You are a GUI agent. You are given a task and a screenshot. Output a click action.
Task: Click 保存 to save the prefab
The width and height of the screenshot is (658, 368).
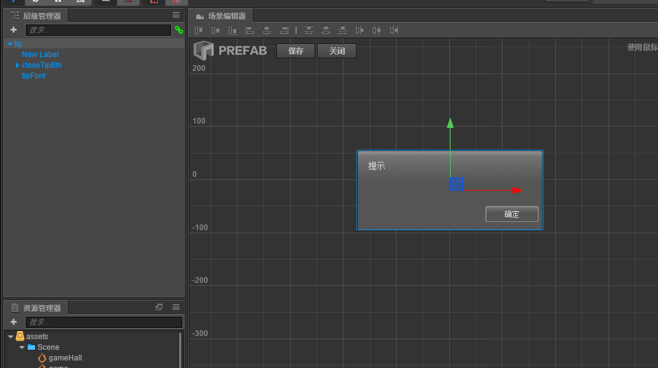click(x=296, y=51)
